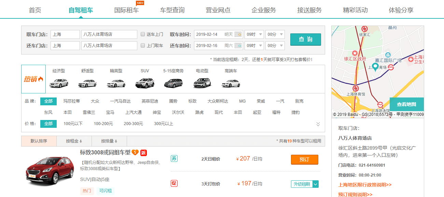Open the pickup date calendar icon

[238, 34]
